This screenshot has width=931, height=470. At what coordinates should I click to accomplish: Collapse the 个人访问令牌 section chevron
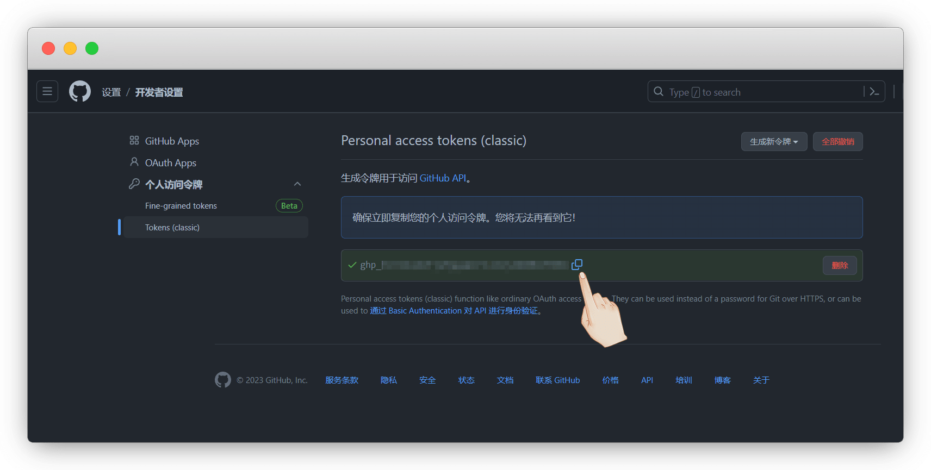297,184
